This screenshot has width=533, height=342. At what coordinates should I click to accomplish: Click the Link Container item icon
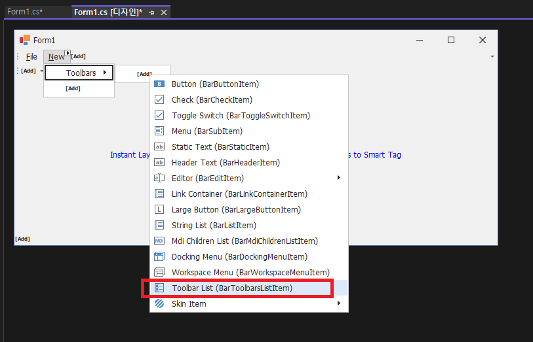point(159,194)
